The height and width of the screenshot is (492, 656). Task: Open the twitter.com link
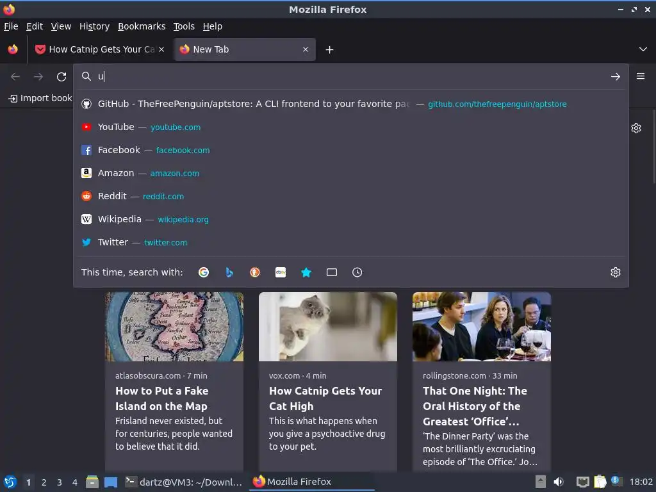point(166,242)
